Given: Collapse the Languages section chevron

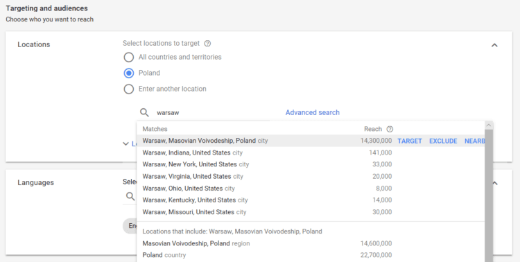Looking at the screenshot, I should pyautogui.click(x=495, y=183).
